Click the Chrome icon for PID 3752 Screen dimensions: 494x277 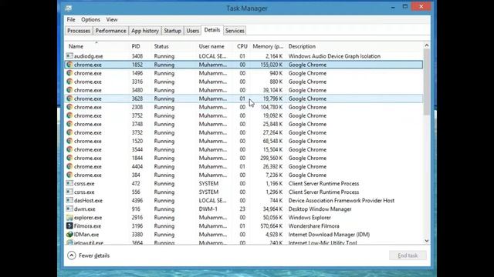pyautogui.click(x=69, y=115)
